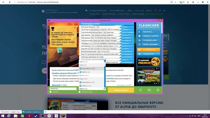Open File Explorer from the taskbar
210x118 pixels.
[16, 116]
